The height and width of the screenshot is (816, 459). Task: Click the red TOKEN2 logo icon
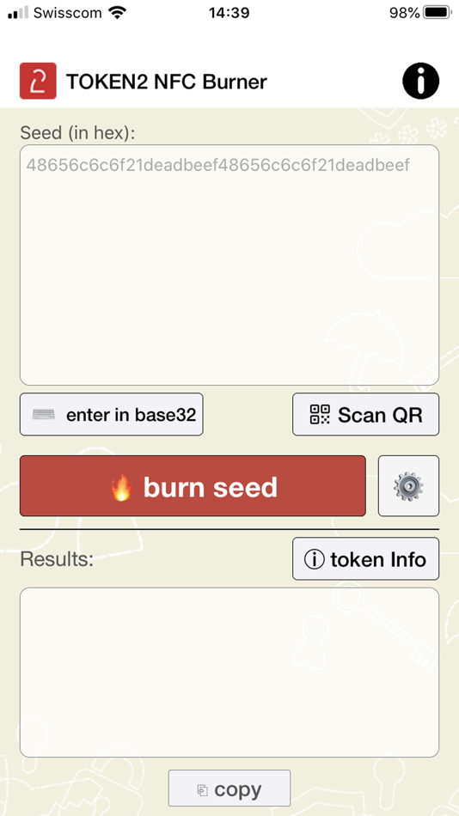click(x=38, y=81)
